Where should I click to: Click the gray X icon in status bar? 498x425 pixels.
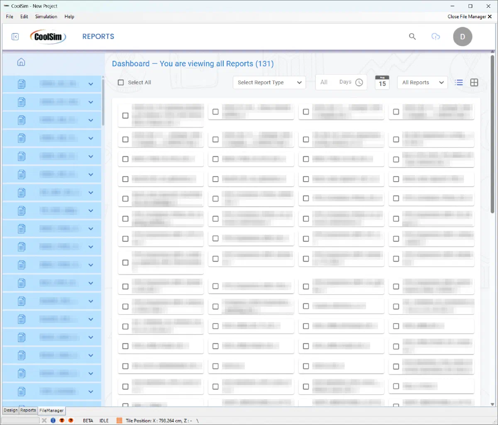[x=44, y=420]
